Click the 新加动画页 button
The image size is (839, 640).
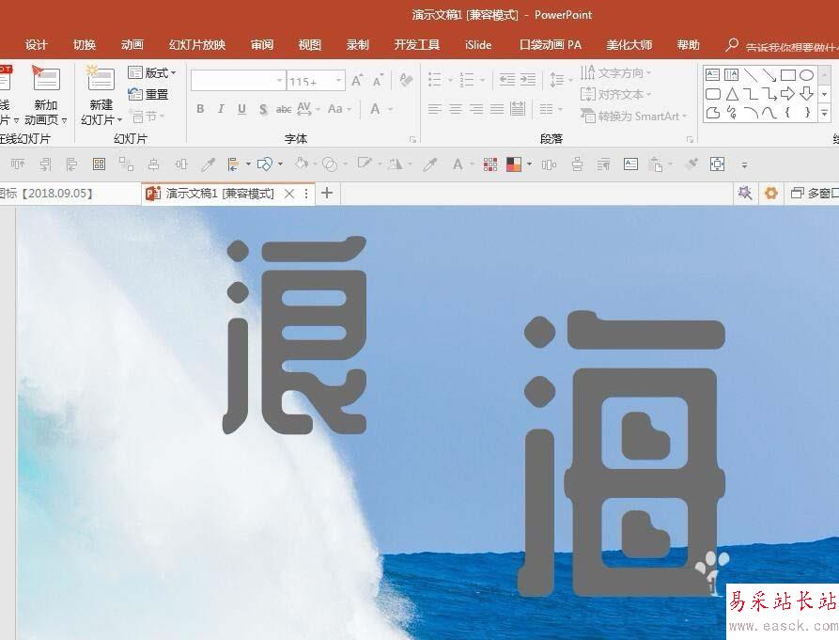(x=46, y=96)
